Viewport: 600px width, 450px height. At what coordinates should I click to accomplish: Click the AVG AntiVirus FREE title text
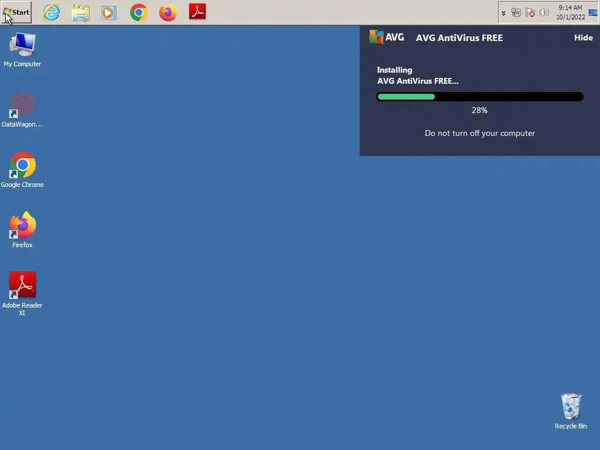[x=459, y=38]
